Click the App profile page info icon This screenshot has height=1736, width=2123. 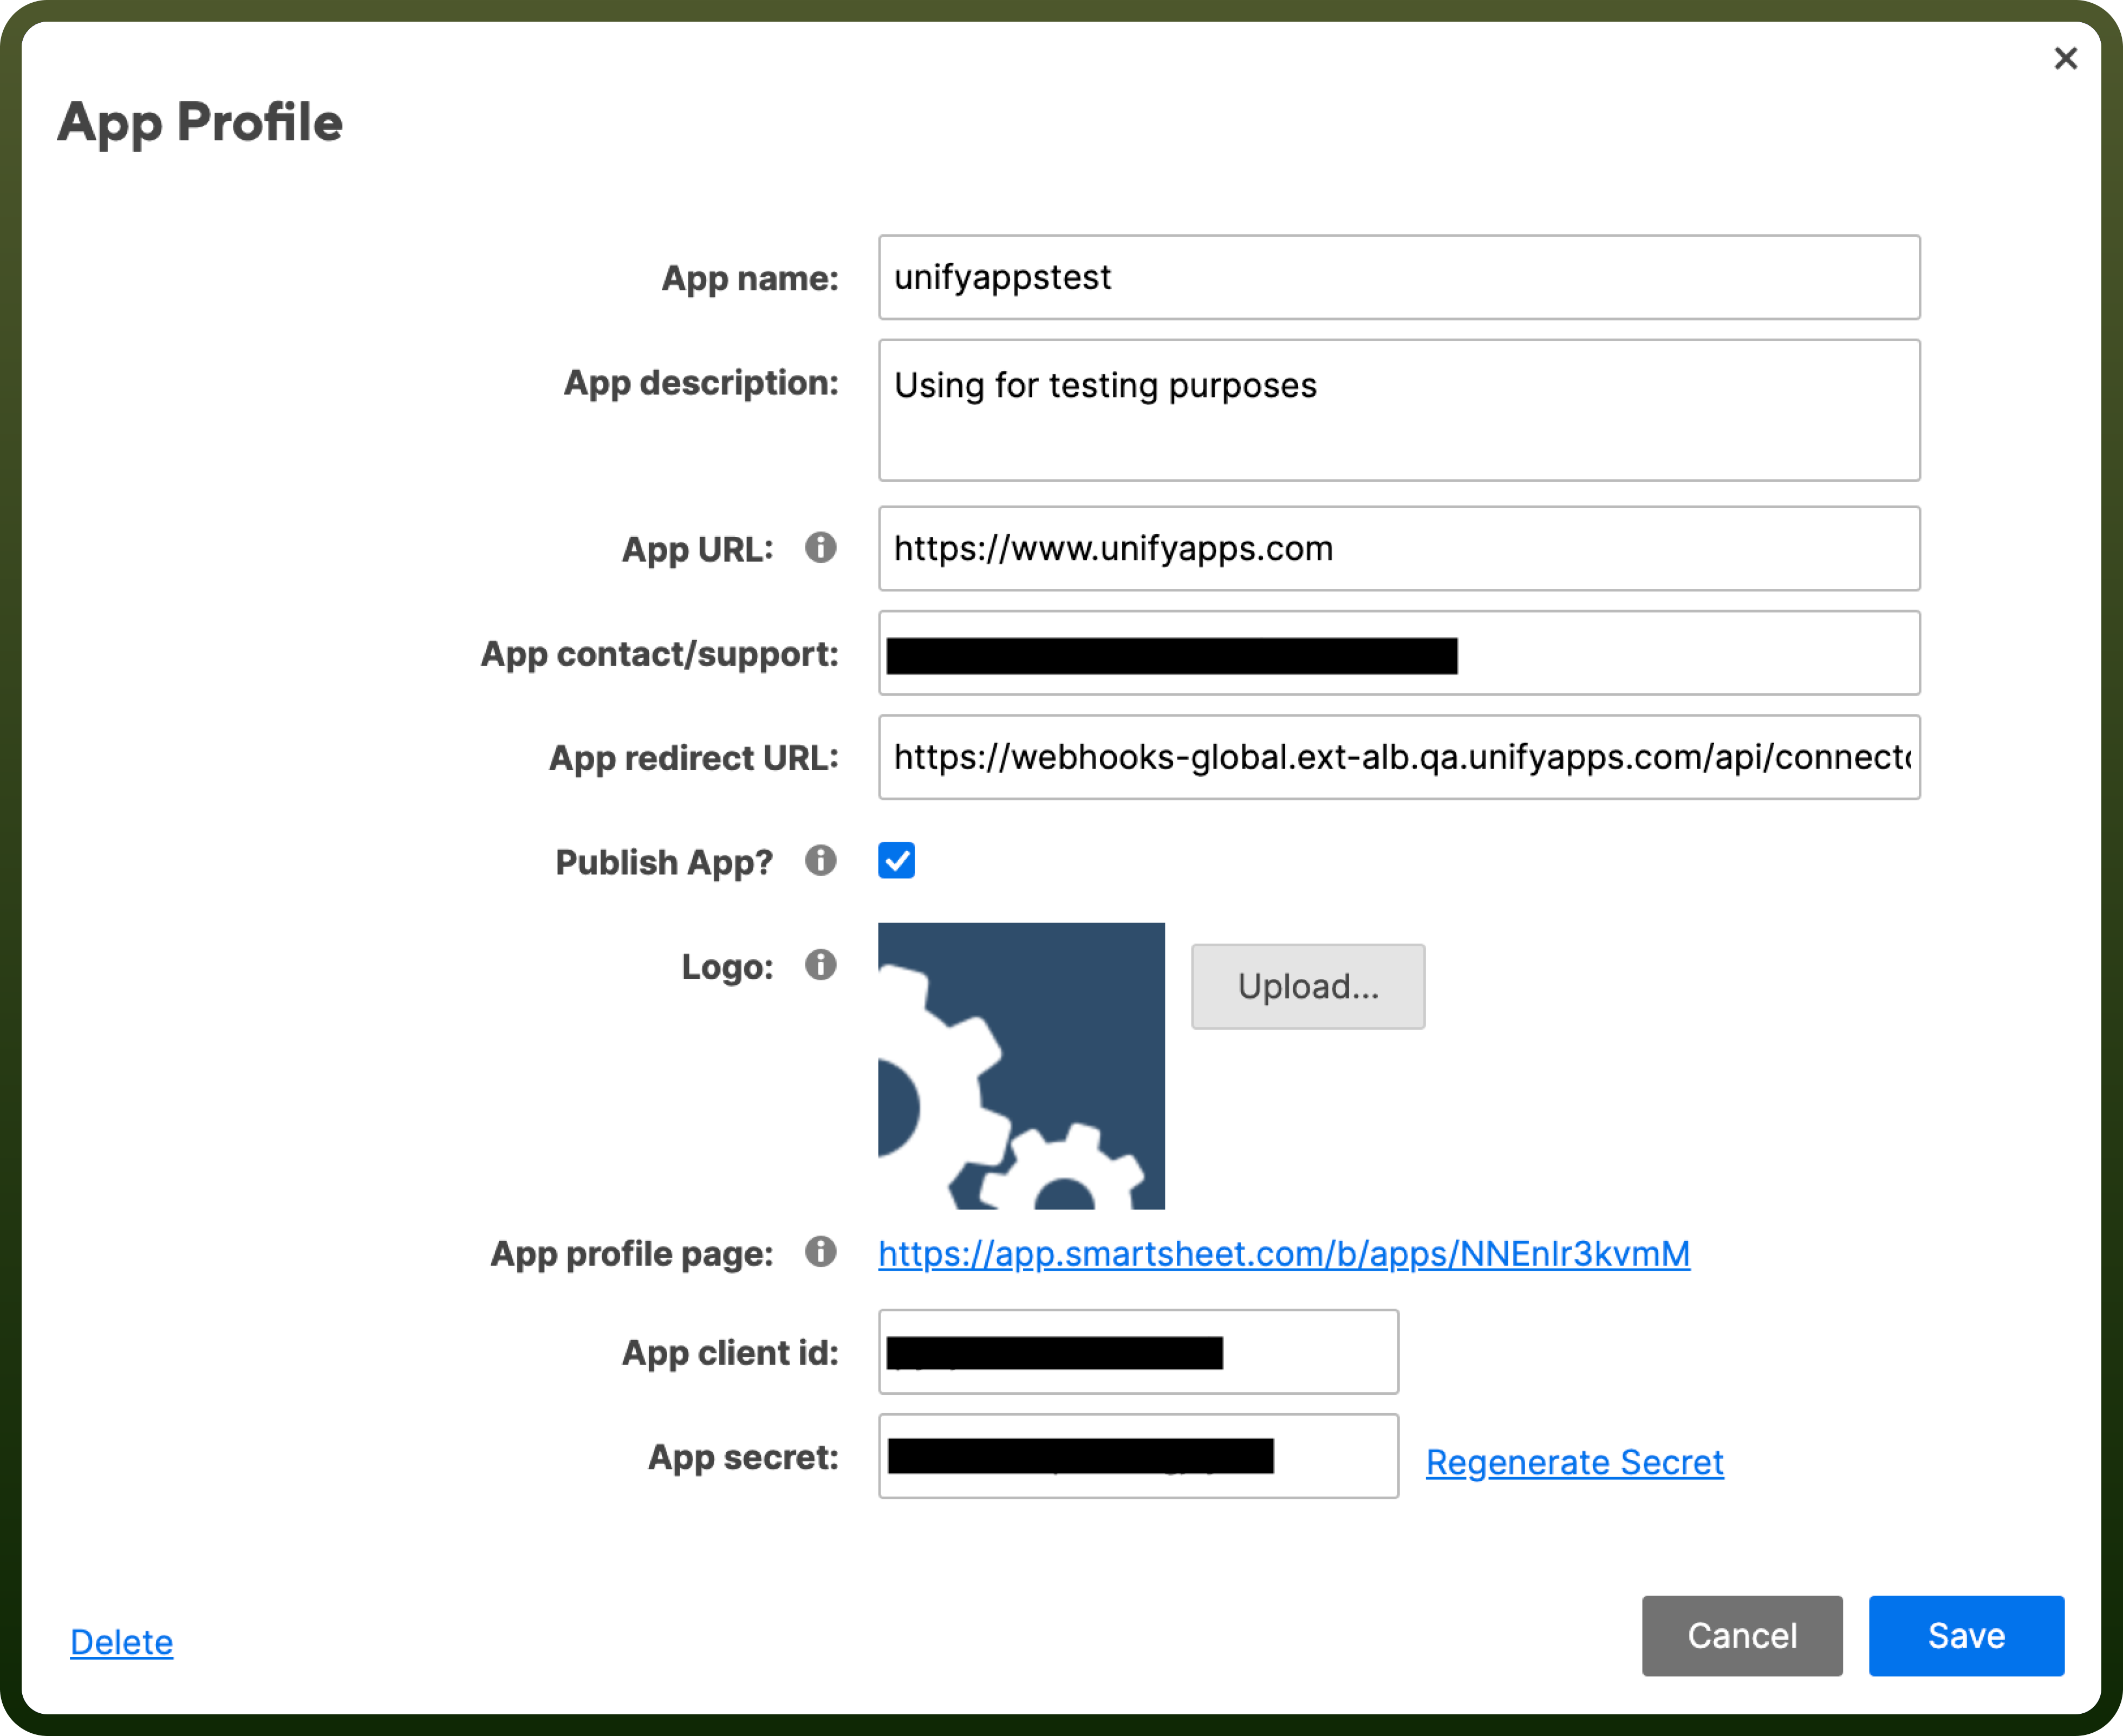pyautogui.click(x=820, y=1252)
